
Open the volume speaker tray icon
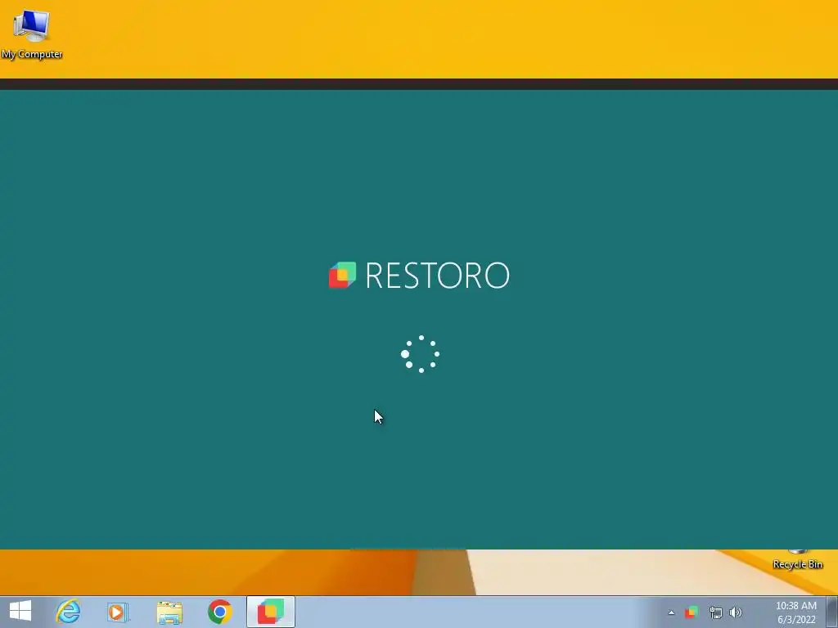(x=736, y=612)
